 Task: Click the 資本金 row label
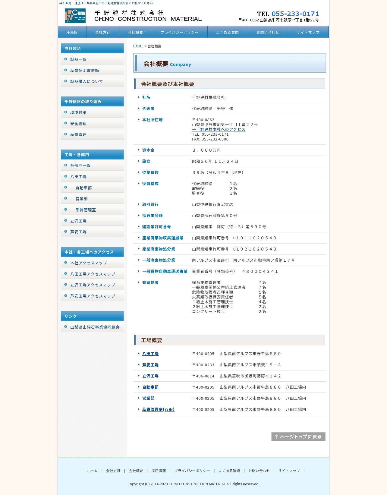(x=148, y=150)
